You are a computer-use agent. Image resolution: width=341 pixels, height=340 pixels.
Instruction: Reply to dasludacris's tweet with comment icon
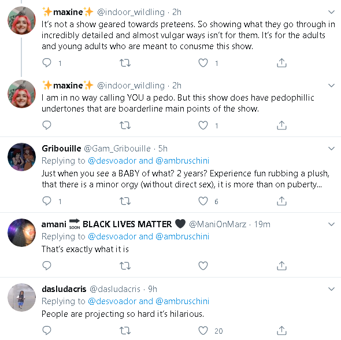(x=47, y=330)
